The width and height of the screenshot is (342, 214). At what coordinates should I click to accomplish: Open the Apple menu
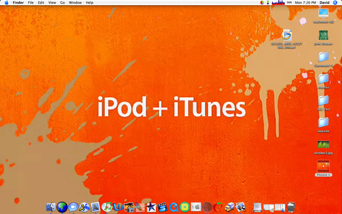click(x=6, y=3)
